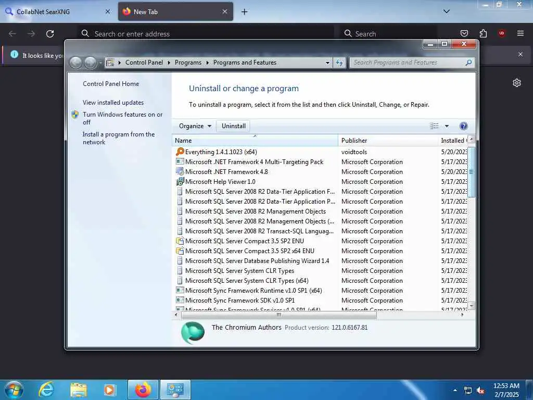The height and width of the screenshot is (400, 533).
Task: Open New Tab page settings gear
Action: pyautogui.click(x=517, y=83)
